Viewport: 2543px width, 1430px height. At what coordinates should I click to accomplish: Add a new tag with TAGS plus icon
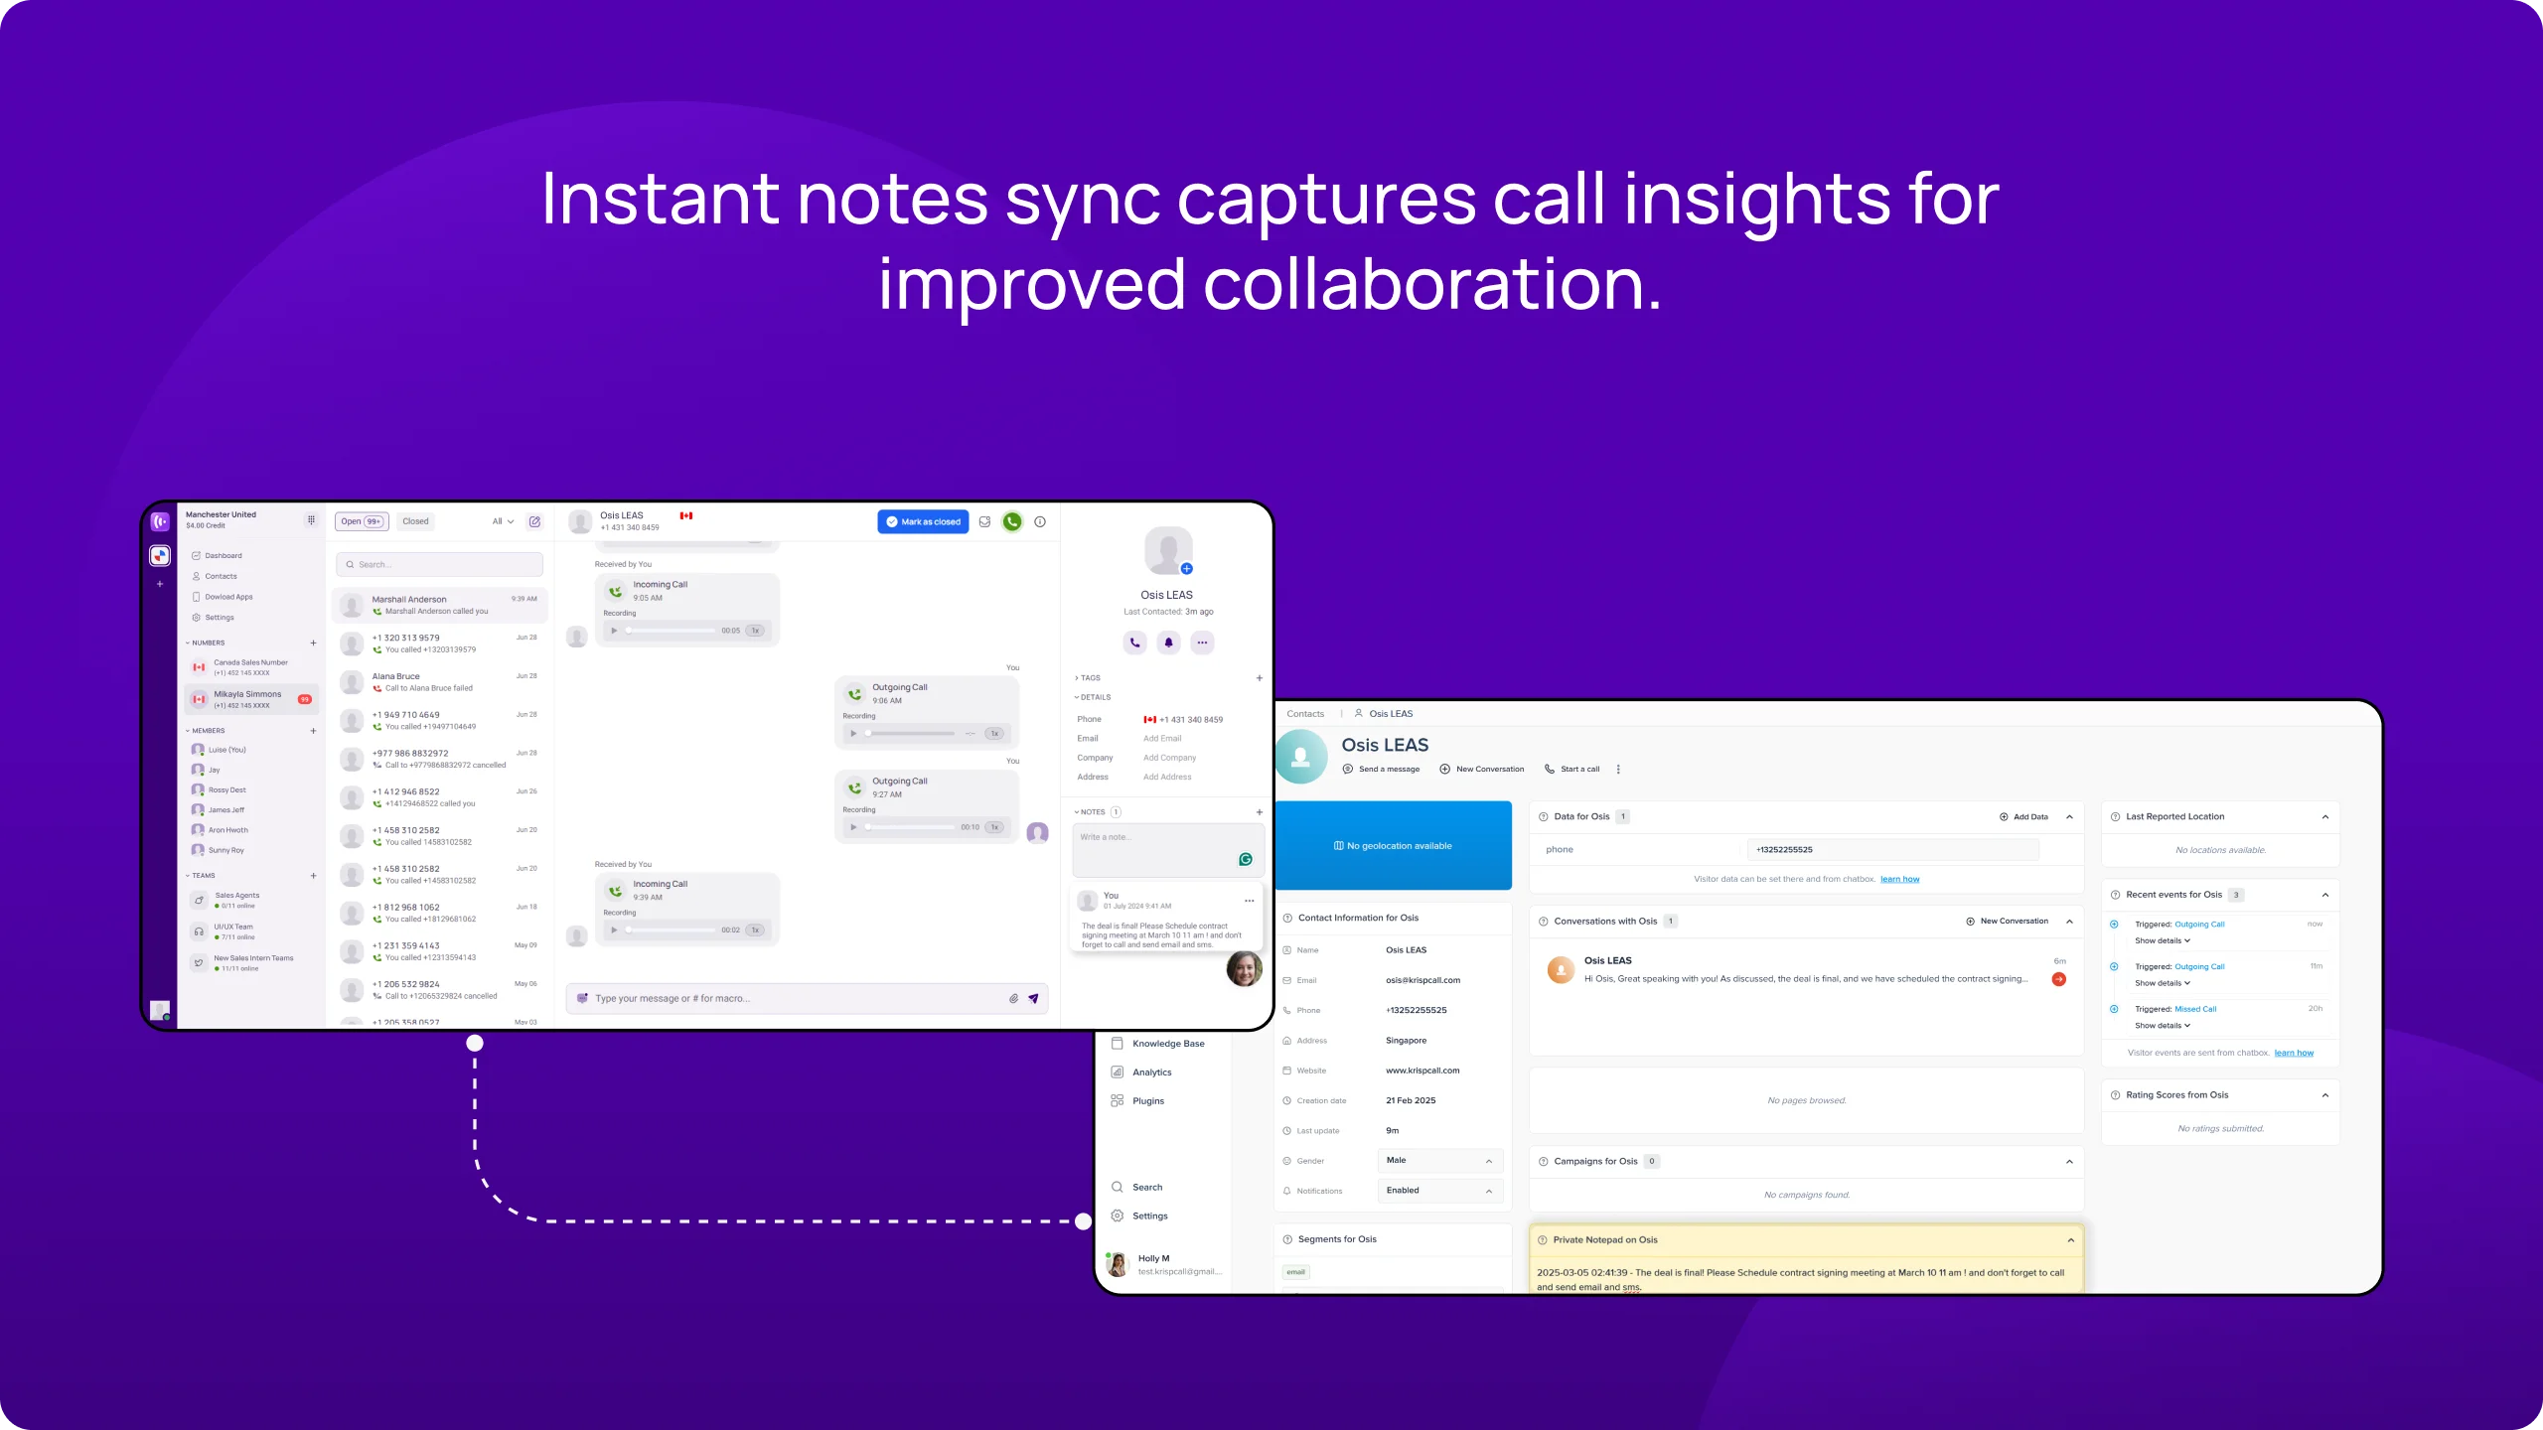(x=1260, y=678)
